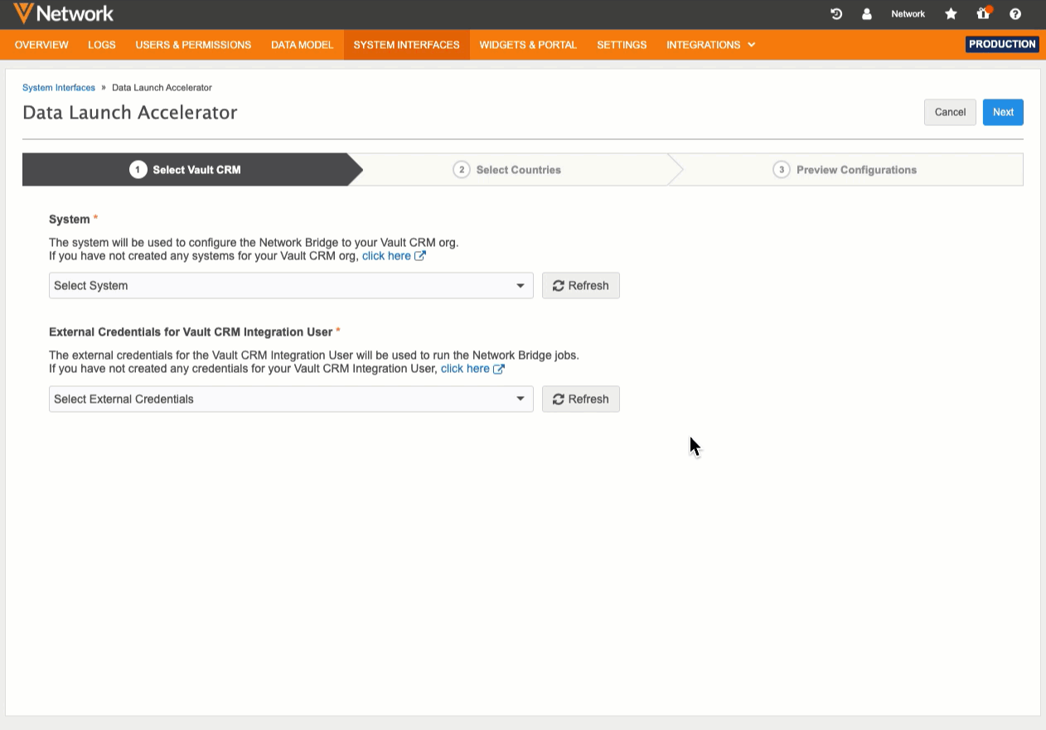Viewport: 1046px width, 730px height.
Task: Follow 'click here' link for credentials
Action: (x=472, y=369)
